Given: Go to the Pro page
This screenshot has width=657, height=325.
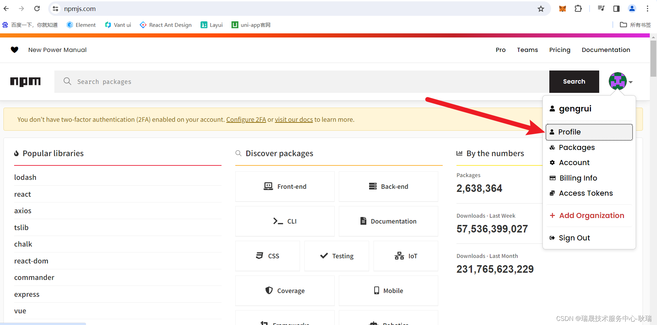Looking at the screenshot, I should point(500,50).
